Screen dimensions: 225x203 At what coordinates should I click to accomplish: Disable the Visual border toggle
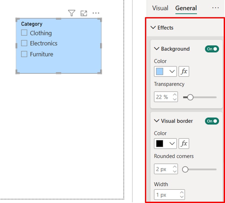[212, 121]
